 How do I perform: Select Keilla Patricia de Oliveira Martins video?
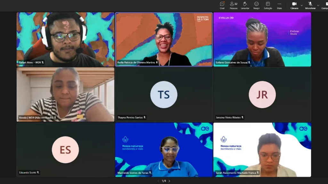point(164,39)
